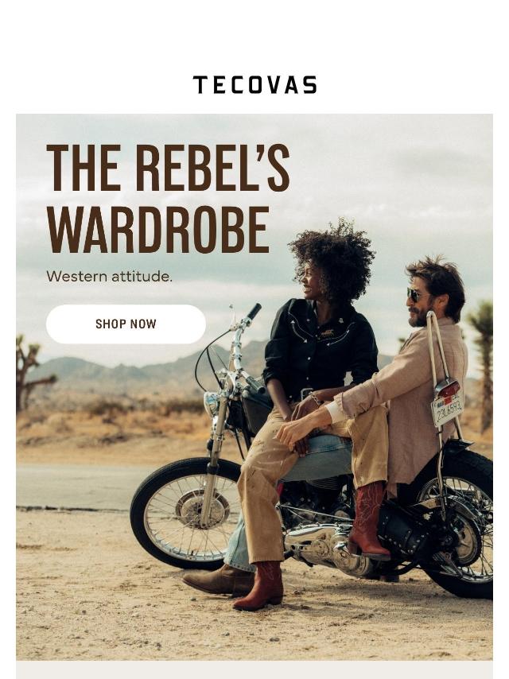The height and width of the screenshot is (679, 509).
Task: Click the TECOVAS logo at top
Action: pyautogui.click(x=254, y=85)
